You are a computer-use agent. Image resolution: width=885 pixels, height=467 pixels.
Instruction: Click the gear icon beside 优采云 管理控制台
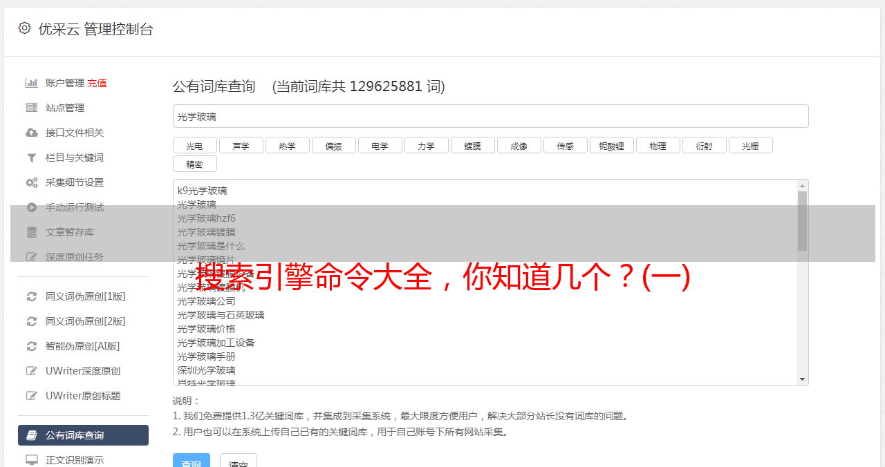click(x=25, y=28)
